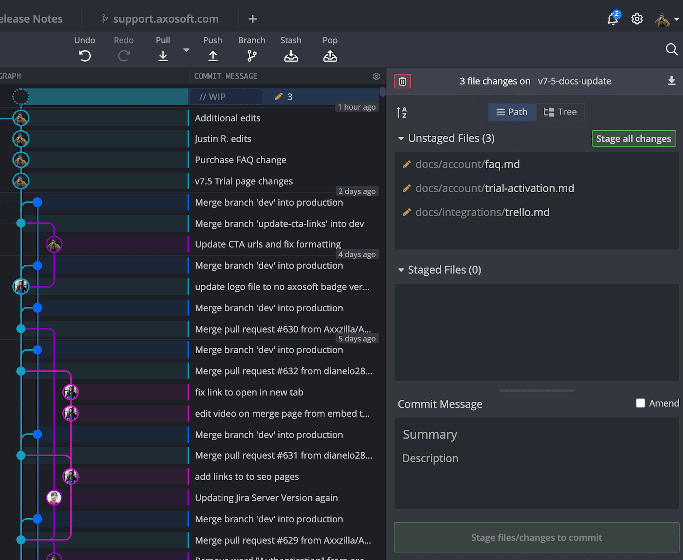
Task: Open notifications bell icon
Action: (613, 19)
